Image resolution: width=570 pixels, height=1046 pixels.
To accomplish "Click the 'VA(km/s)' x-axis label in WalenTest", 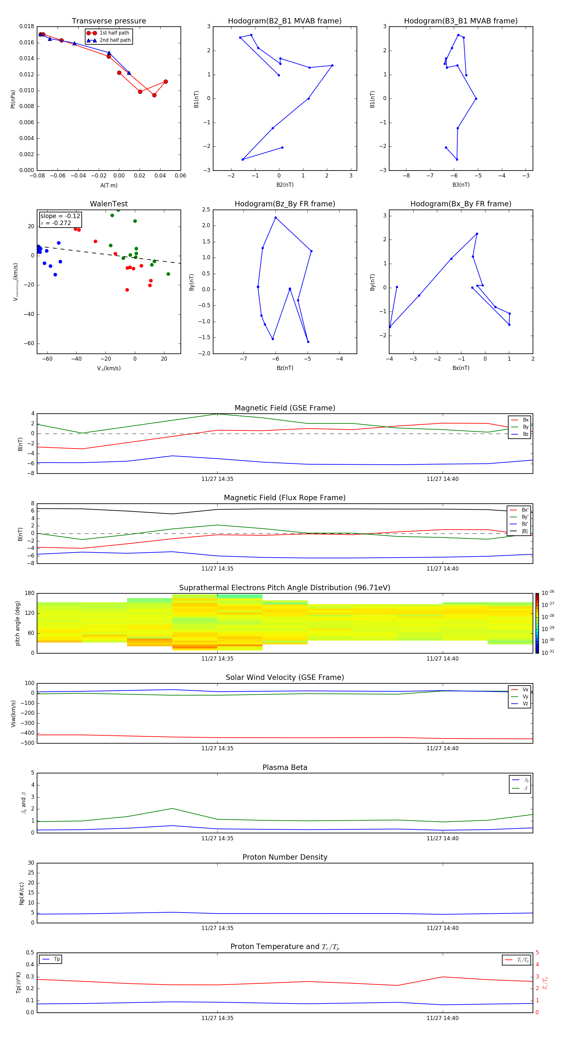I will tap(109, 368).
